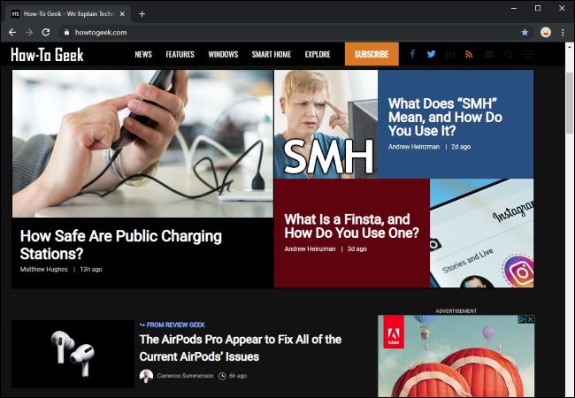
Task: Click the 'ADVERTISEMENT' label
Action: 456,310
